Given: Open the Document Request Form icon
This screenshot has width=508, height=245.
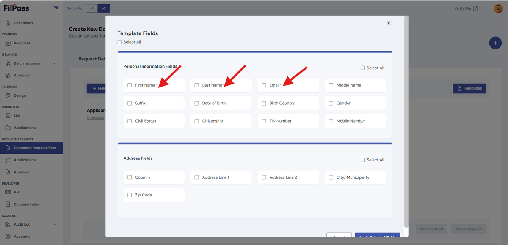Looking at the screenshot, I should pos(8,148).
